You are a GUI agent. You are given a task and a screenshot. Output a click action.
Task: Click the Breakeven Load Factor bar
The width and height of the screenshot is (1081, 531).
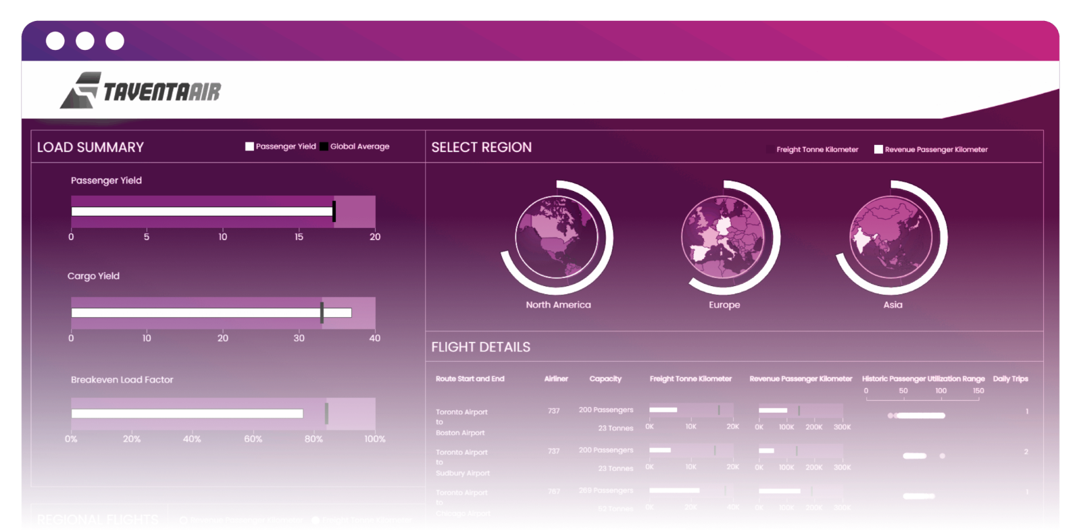pos(223,414)
